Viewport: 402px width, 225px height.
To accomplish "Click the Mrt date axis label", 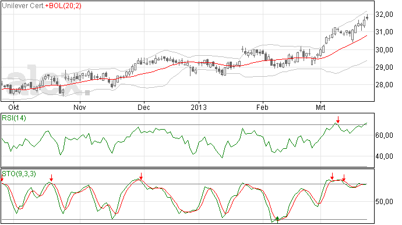I will click(320, 107).
